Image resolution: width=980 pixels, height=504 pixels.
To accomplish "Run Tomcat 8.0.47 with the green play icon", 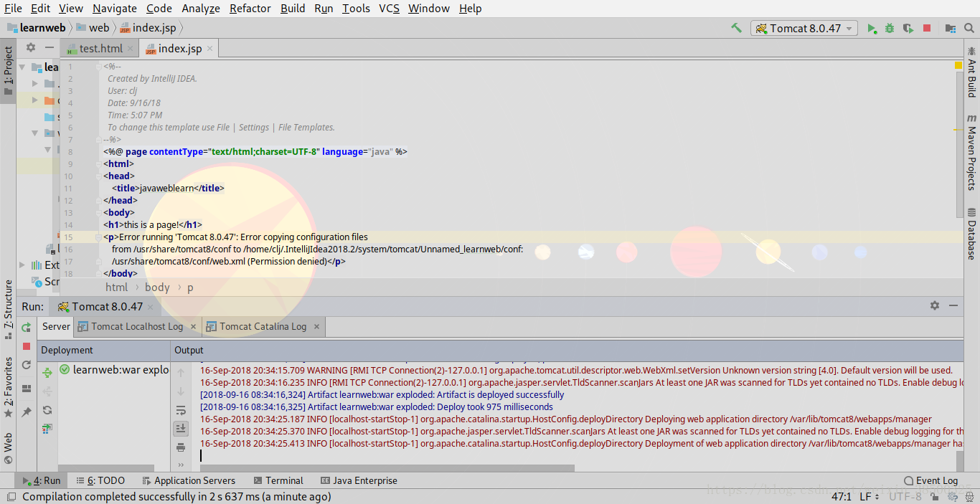I will [x=872, y=28].
